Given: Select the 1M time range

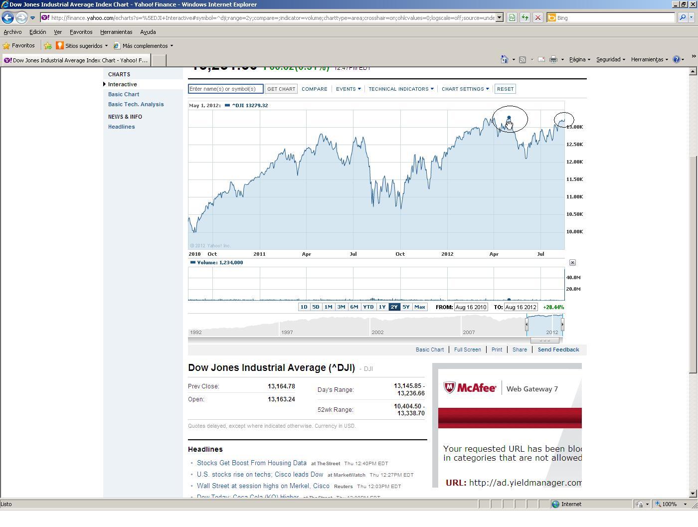Looking at the screenshot, I should pos(328,307).
